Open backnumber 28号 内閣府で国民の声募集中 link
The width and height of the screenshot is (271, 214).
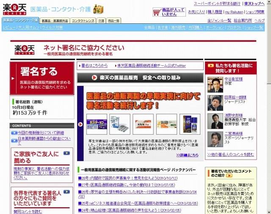click(x=128, y=178)
